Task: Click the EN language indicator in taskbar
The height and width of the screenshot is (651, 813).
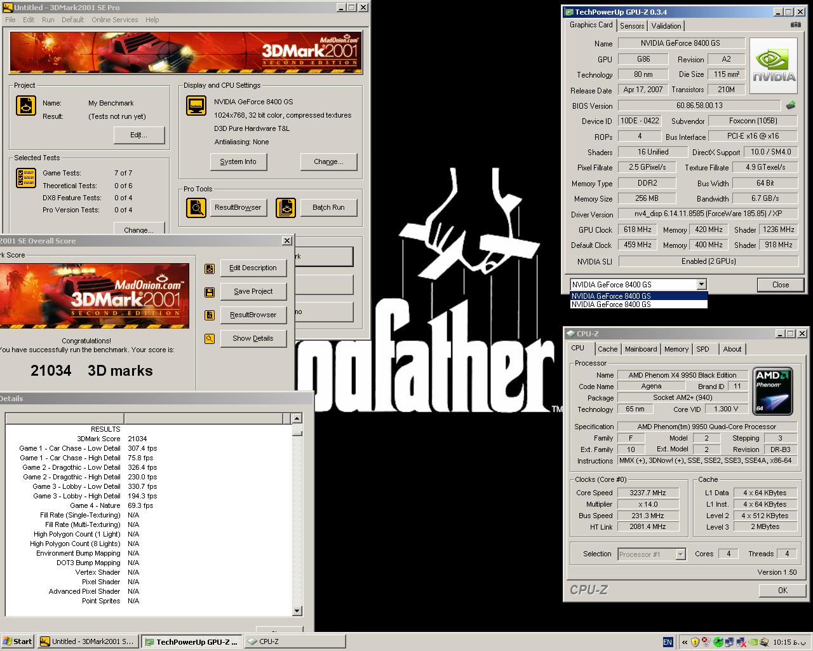Action: (668, 642)
